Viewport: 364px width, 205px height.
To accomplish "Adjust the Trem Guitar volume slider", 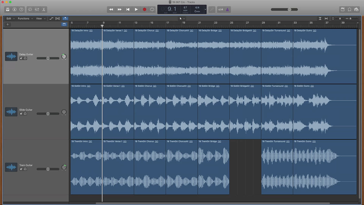I will pyautogui.click(x=48, y=169).
